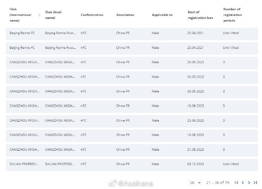Click the Applicable to column header
The image size is (262, 189).
[162, 15]
